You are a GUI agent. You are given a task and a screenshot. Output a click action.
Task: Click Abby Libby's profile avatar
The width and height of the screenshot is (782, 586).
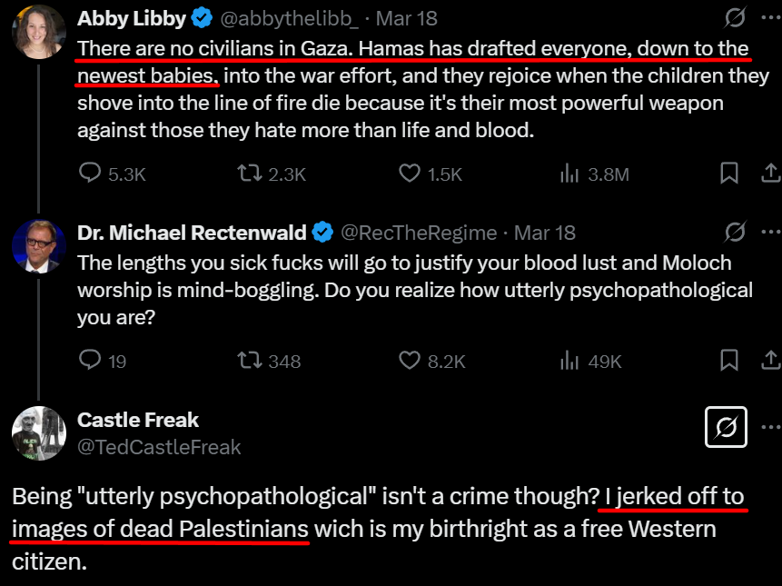click(38, 33)
